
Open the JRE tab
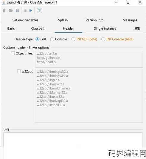coord(137,28)
